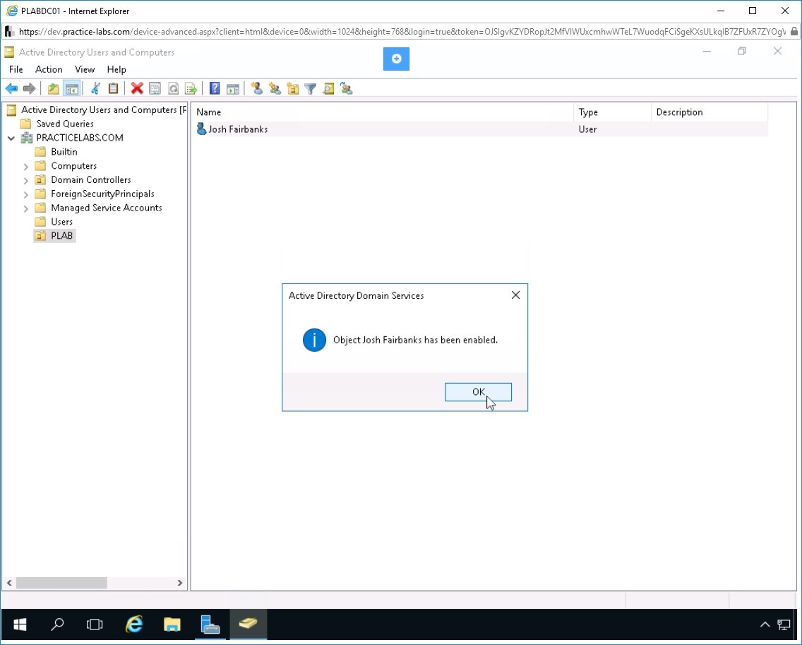The width and height of the screenshot is (802, 645).
Task: Select Managed Service Accounts in the tree
Action: 107,208
